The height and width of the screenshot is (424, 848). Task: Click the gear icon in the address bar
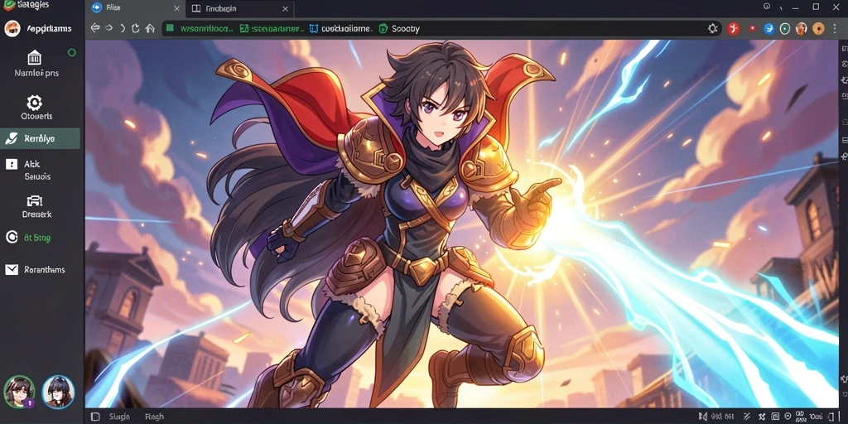click(713, 29)
